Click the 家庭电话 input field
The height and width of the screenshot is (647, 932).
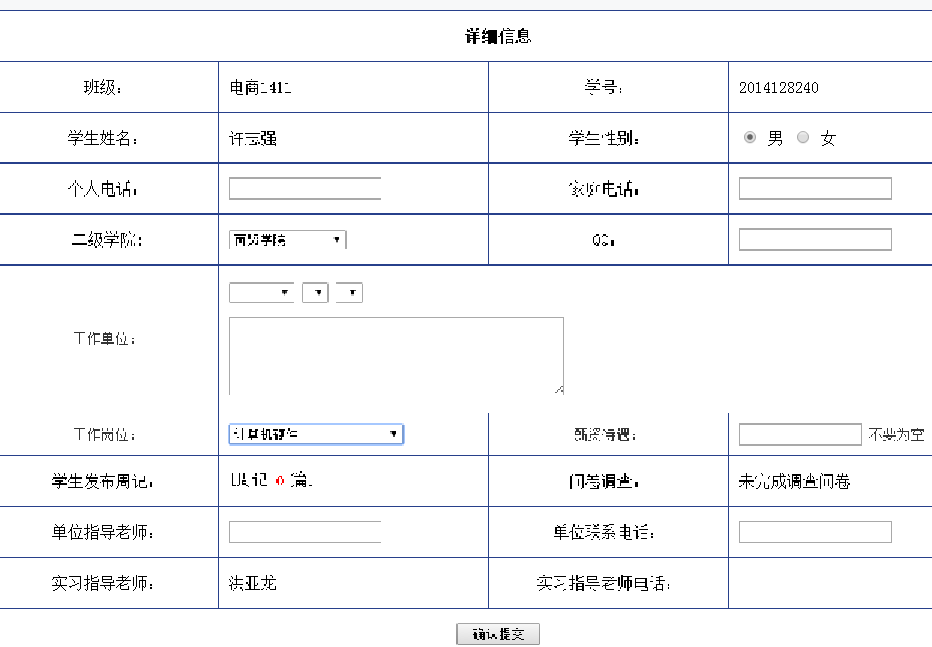(815, 189)
